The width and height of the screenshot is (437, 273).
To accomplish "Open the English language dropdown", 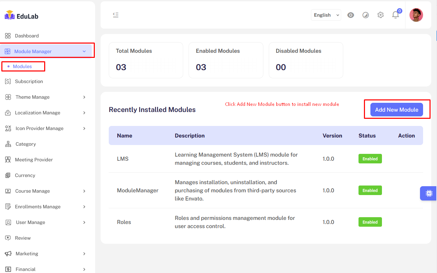I will tap(326, 15).
